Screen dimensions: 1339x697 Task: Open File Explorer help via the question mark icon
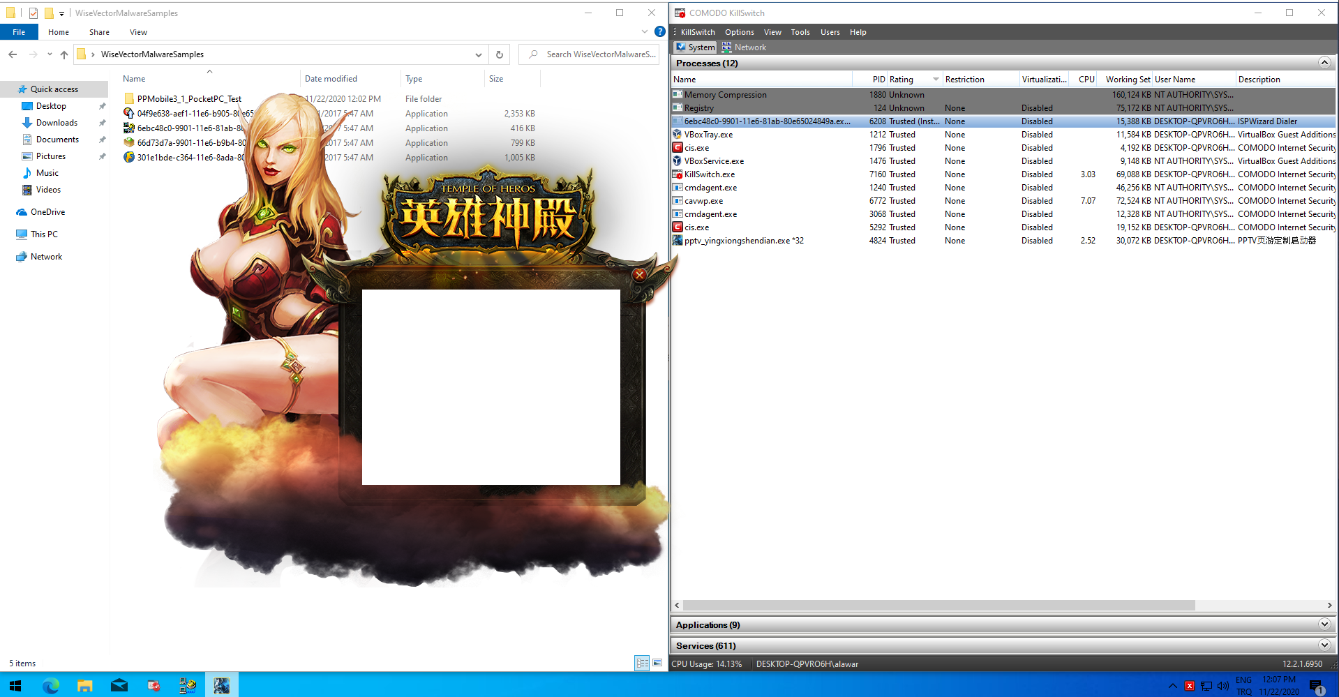(659, 31)
